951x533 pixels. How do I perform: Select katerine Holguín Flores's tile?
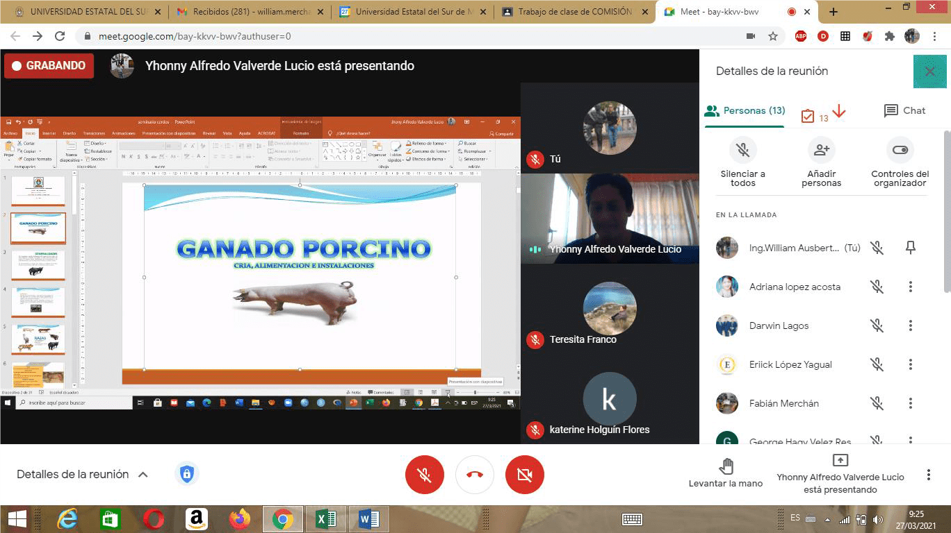click(x=610, y=399)
